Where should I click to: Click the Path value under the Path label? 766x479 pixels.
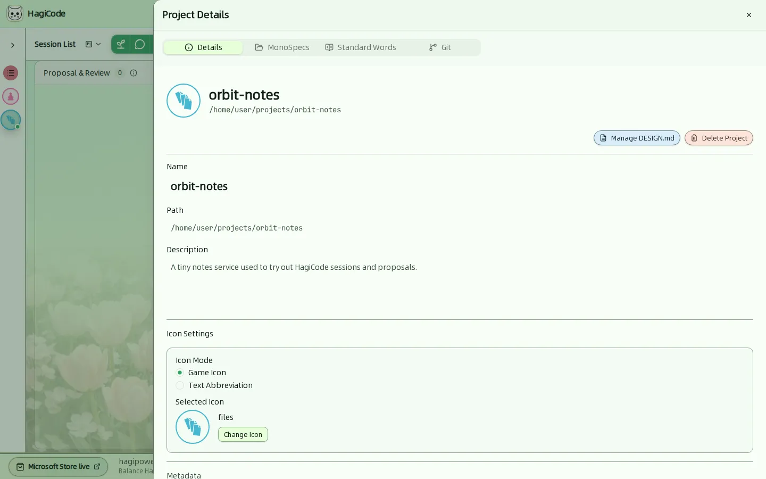pyautogui.click(x=237, y=228)
